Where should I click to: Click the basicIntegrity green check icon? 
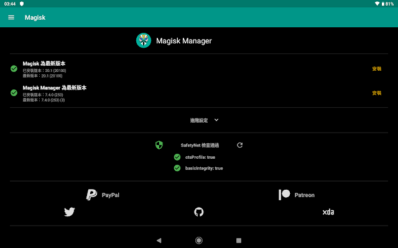point(177,168)
